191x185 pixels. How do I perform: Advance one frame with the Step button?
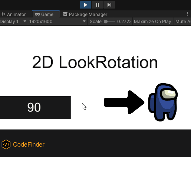109,5
